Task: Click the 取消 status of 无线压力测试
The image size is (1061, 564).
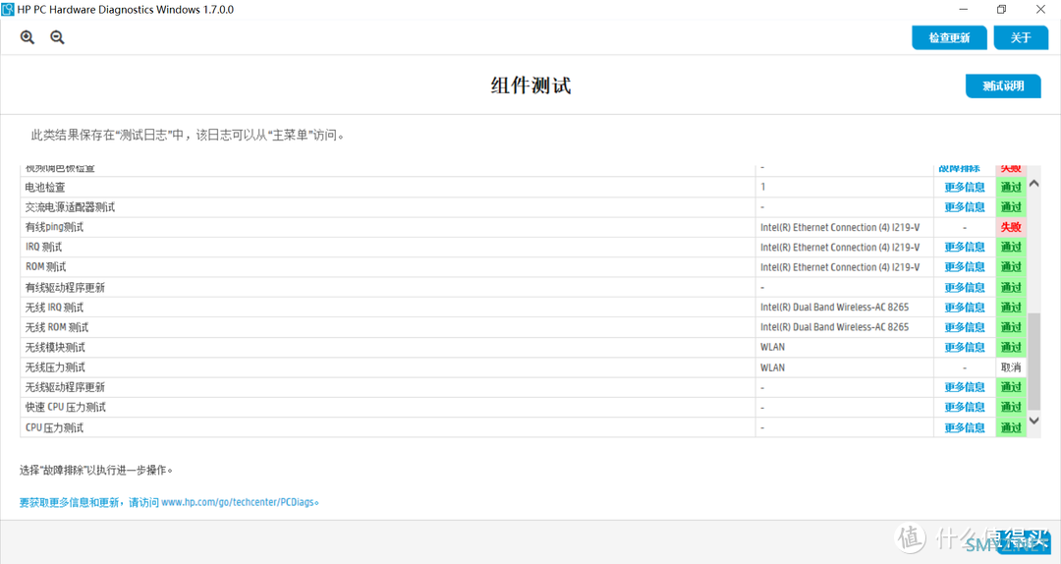Action: (x=1011, y=367)
